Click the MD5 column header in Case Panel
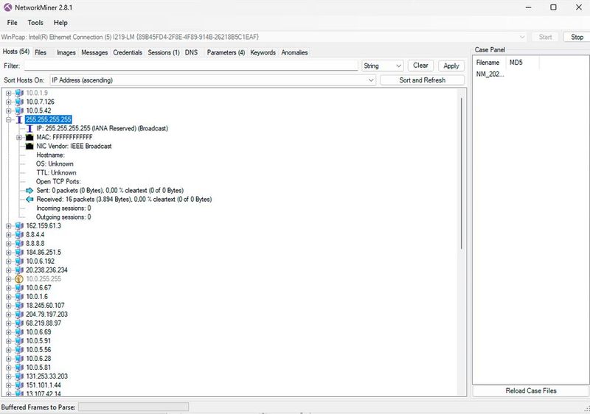The height and width of the screenshot is (414, 590). coord(524,63)
